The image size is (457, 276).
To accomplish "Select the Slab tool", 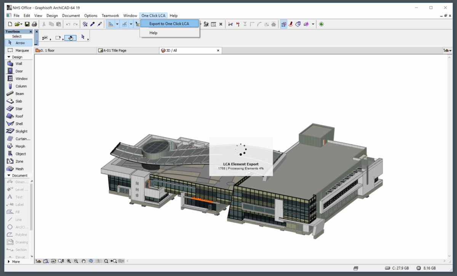I will [18, 101].
